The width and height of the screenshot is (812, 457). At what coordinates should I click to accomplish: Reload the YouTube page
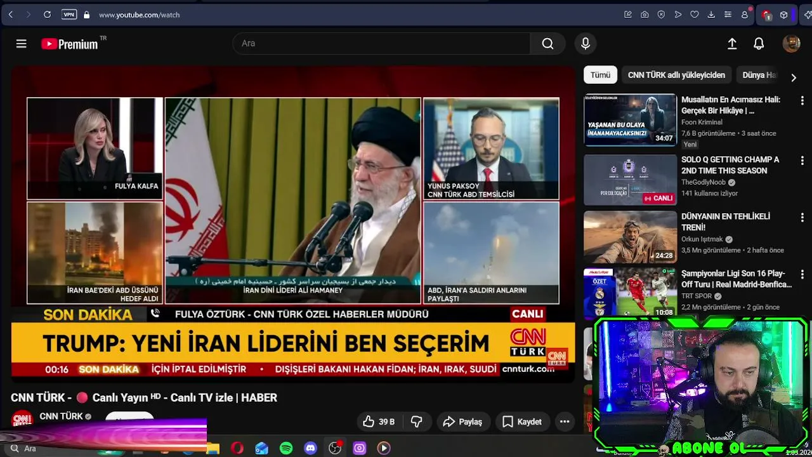(x=47, y=15)
